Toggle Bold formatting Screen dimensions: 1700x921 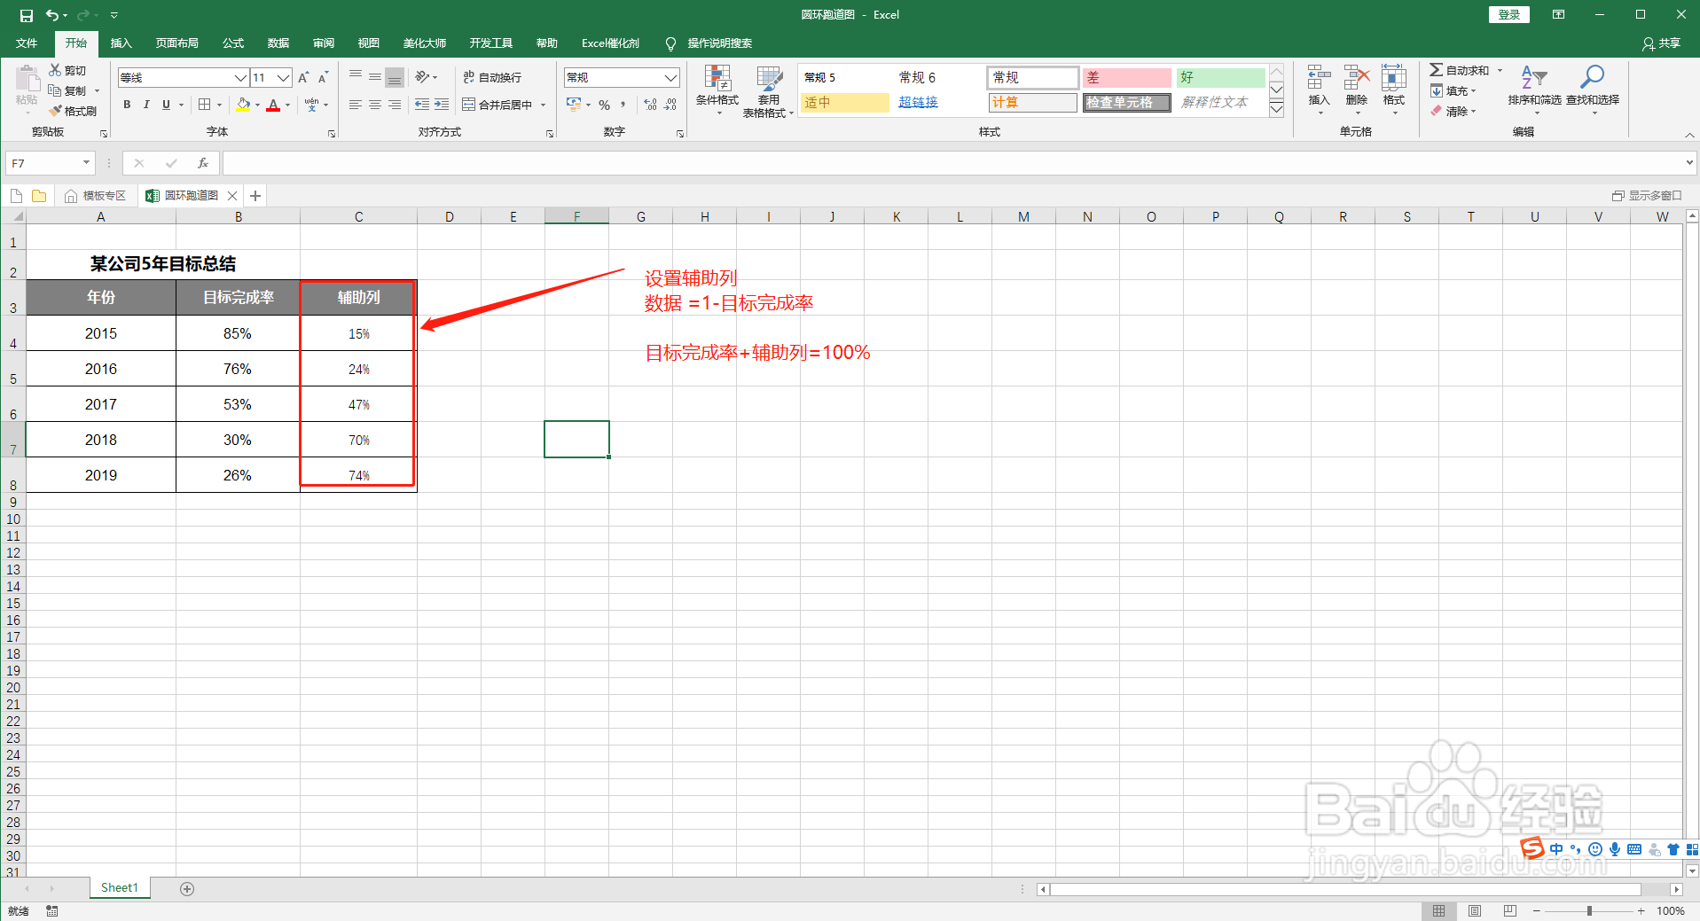click(127, 105)
